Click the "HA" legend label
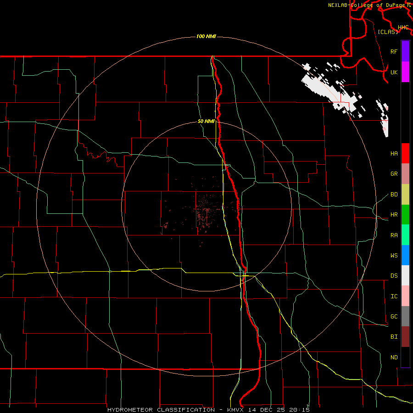The height and width of the screenshot is (413, 413). 394,154
